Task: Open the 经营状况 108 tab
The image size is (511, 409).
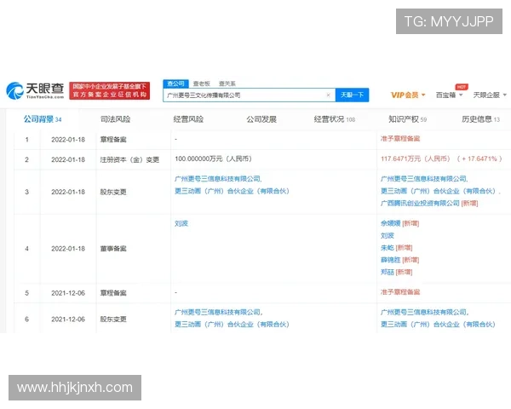Action: point(335,119)
